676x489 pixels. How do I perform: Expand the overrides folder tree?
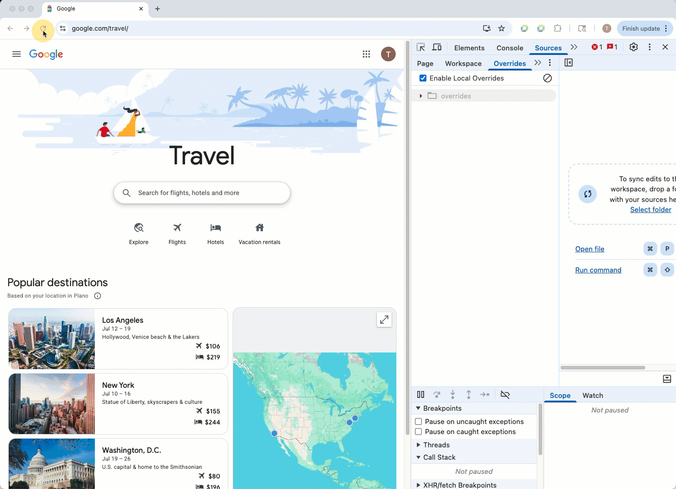(x=421, y=96)
